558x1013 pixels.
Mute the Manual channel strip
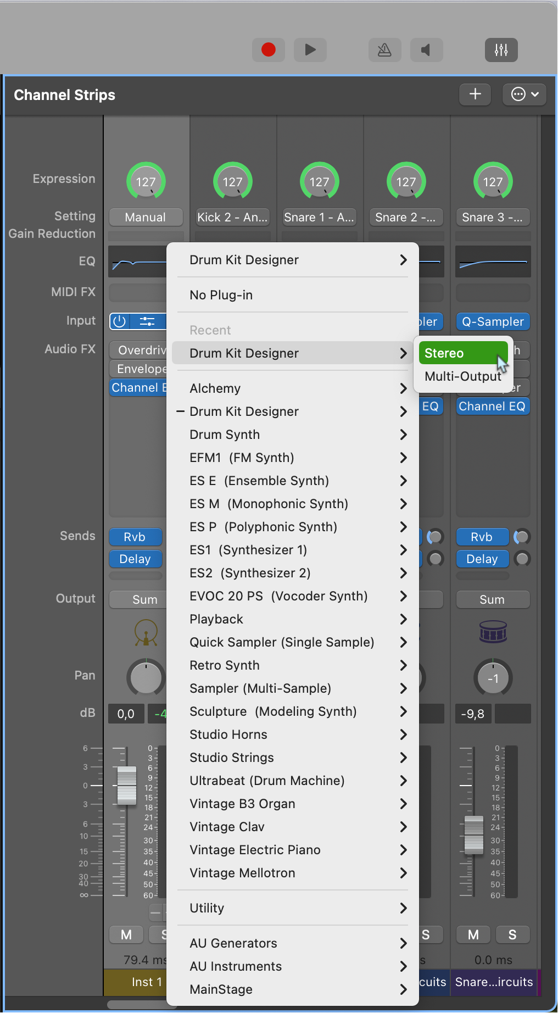[126, 934]
